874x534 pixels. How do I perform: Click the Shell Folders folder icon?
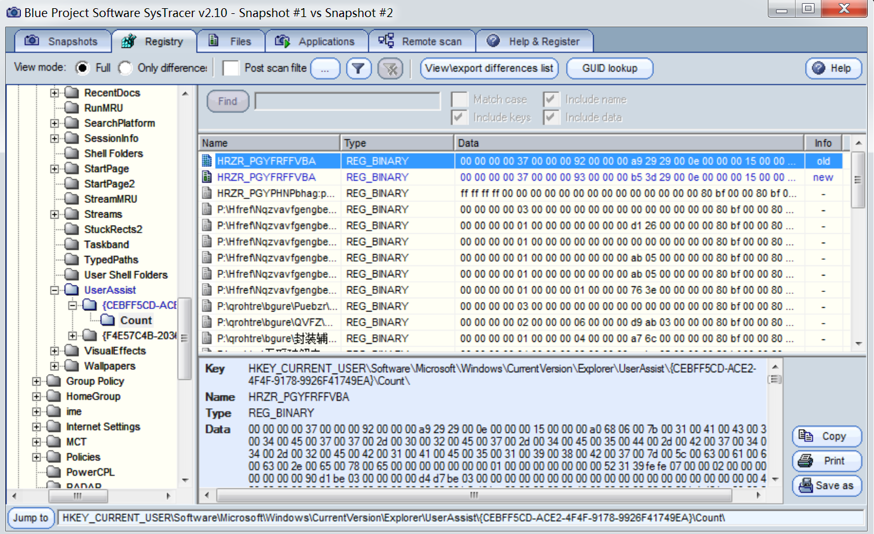(72, 154)
